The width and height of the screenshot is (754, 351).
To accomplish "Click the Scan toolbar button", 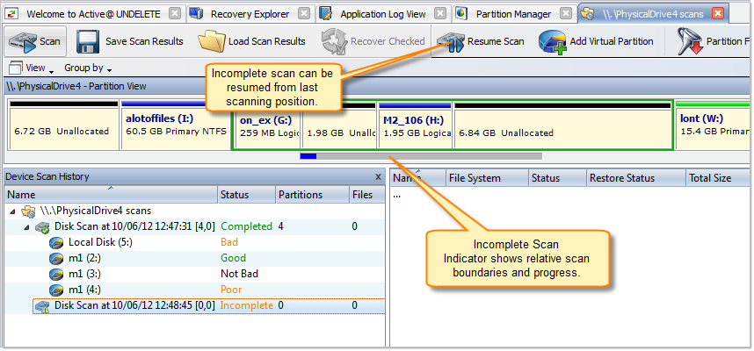I will 35,41.
